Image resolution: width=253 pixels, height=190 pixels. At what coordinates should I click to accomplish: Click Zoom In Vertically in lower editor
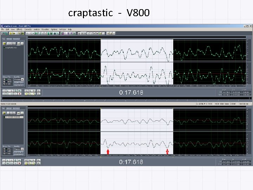[39, 160]
